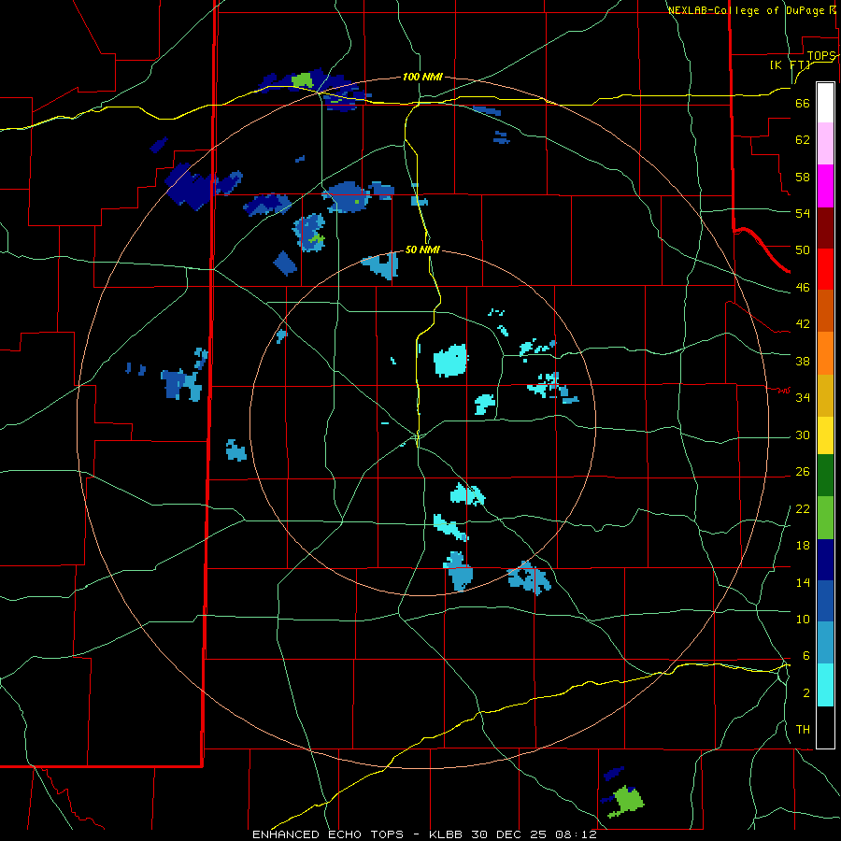Select the legend value 22
This screenshot has width=841, height=841.
803,508
